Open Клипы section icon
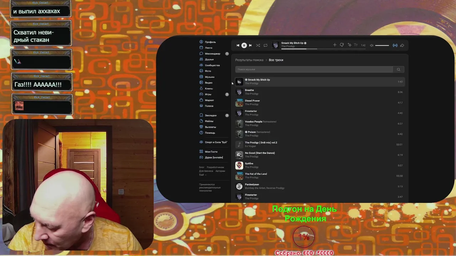The height and width of the screenshot is (256, 456). pos(201,89)
